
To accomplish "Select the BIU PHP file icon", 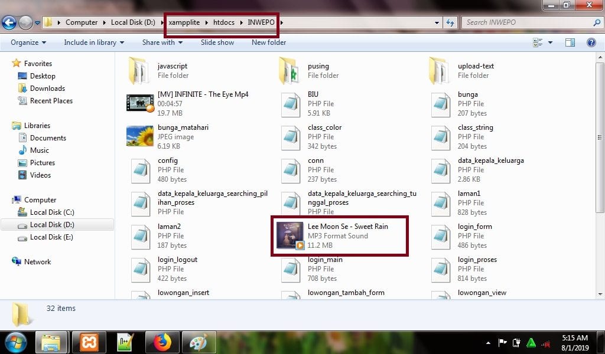I will (291, 105).
